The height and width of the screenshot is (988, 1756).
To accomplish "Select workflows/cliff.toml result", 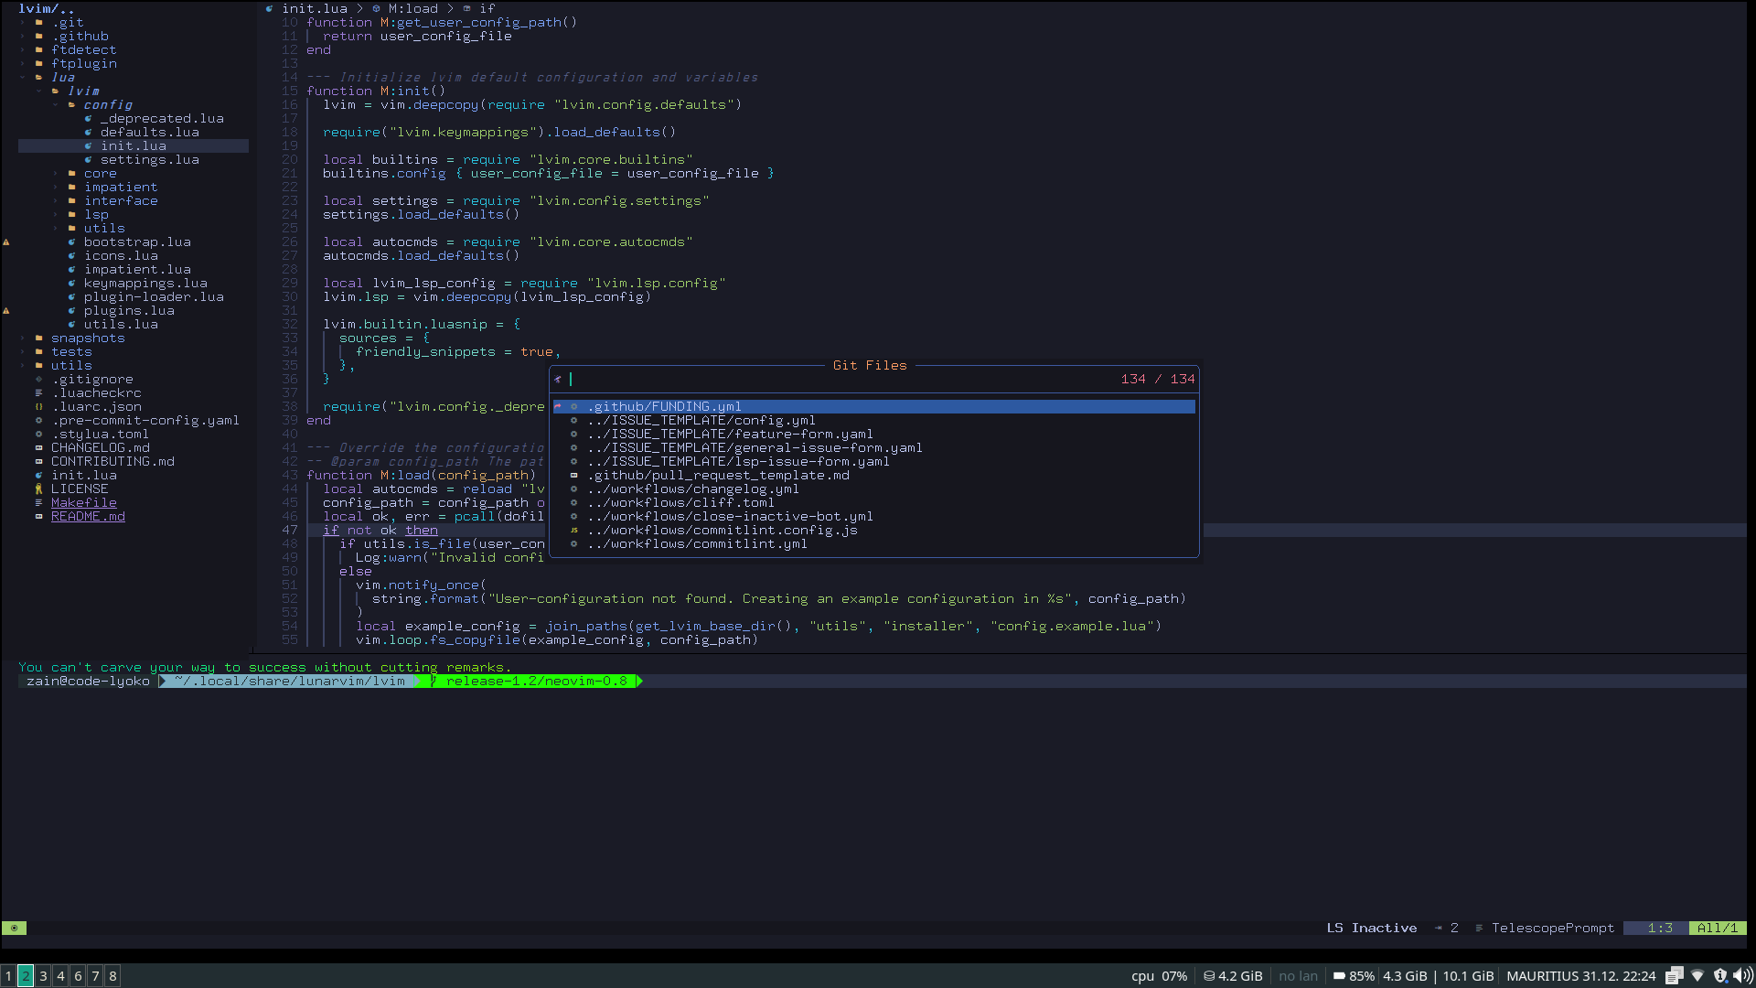I will pyautogui.click(x=681, y=503).
